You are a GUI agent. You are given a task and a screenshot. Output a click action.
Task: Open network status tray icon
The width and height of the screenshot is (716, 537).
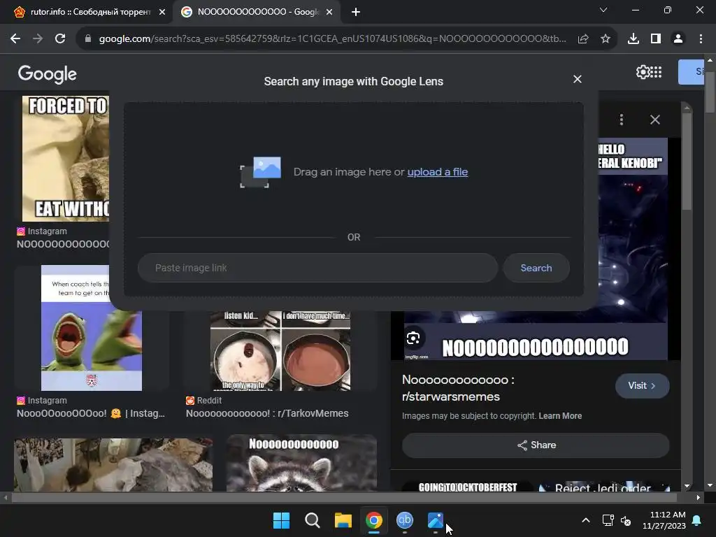[608, 520]
